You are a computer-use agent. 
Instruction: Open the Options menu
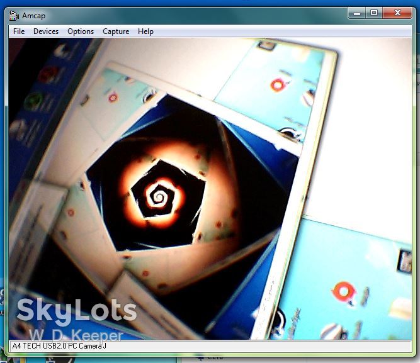pyautogui.click(x=81, y=31)
